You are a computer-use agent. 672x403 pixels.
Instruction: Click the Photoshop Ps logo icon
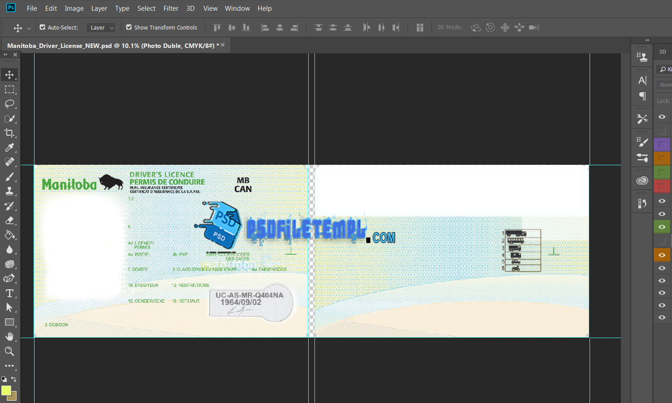(x=10, y=8)
